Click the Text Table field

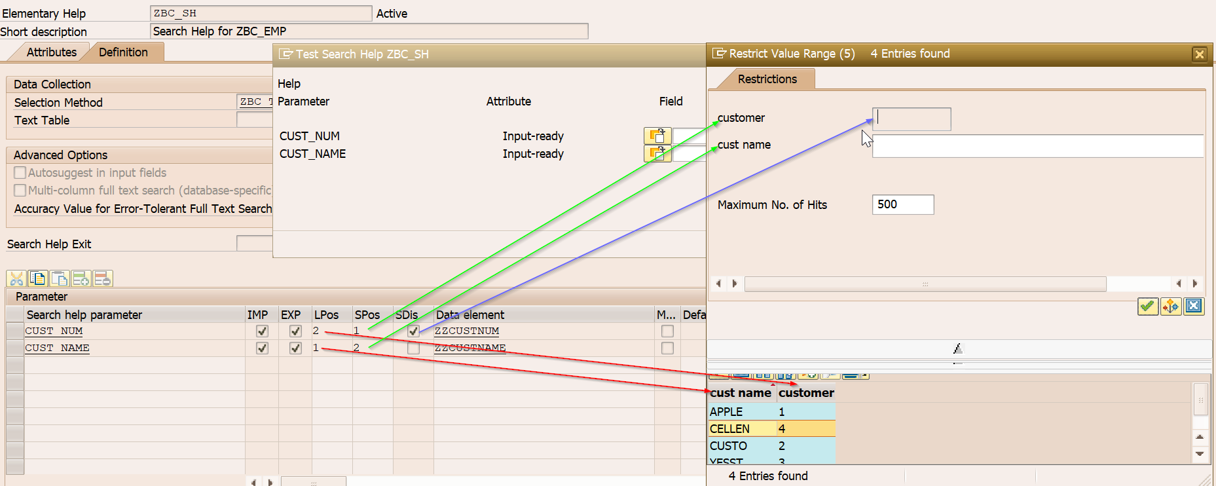coord(255,119)
